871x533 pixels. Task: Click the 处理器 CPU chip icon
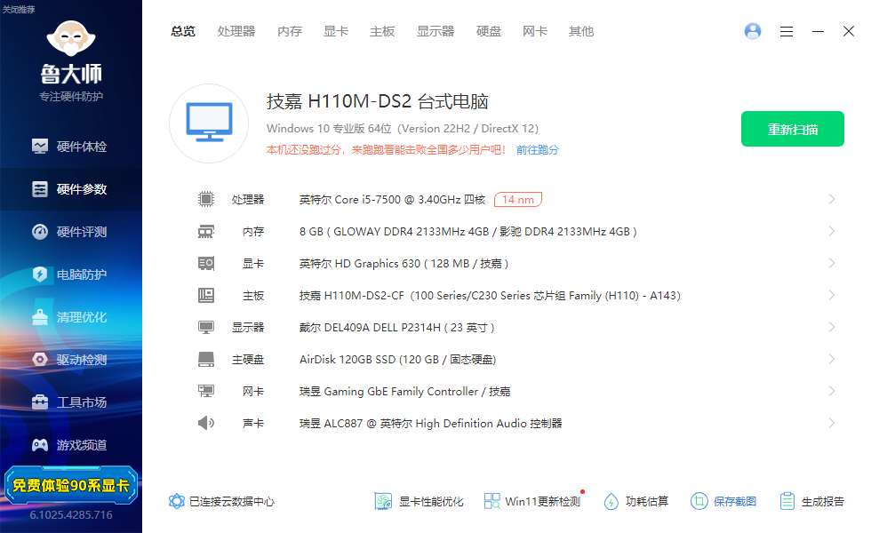pyautogui.click(x=206, y=199)
